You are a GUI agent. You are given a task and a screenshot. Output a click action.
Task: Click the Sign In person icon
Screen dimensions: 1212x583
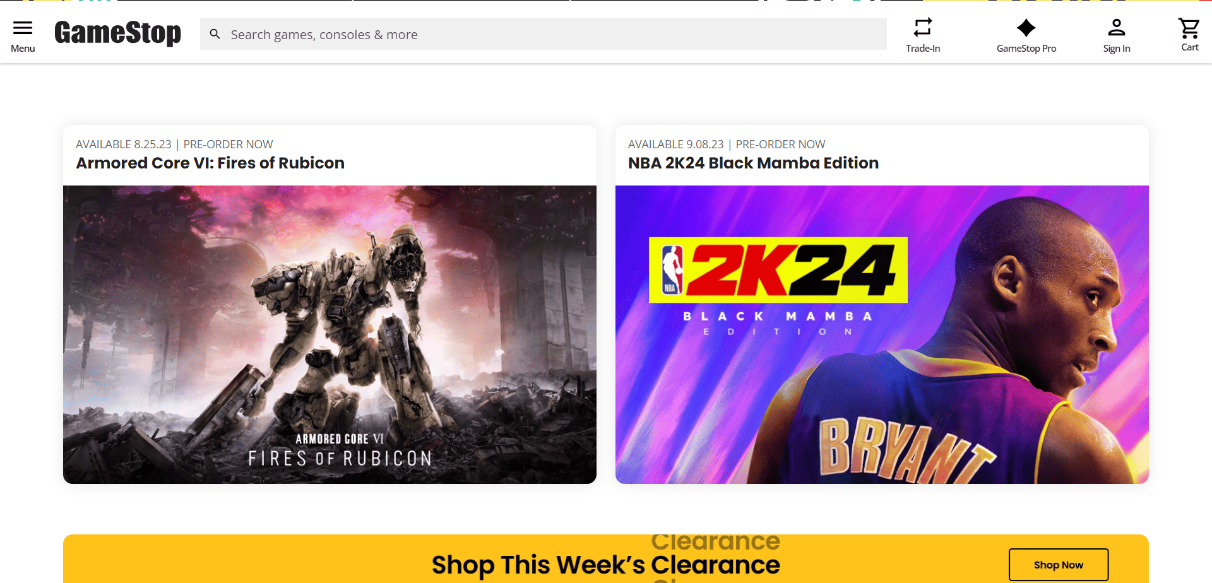tap(1117, 28)
